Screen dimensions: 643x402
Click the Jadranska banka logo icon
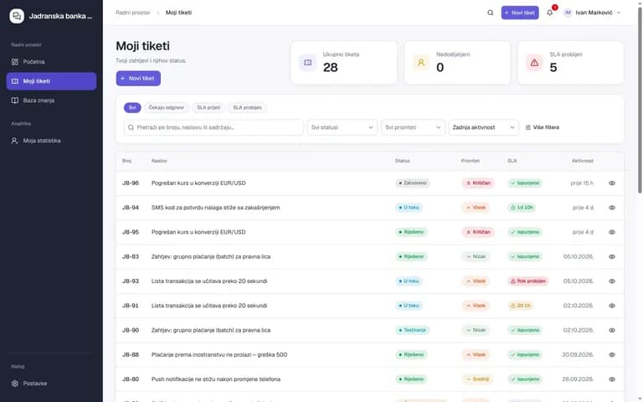pyautogui.click(x=17, y=16)
